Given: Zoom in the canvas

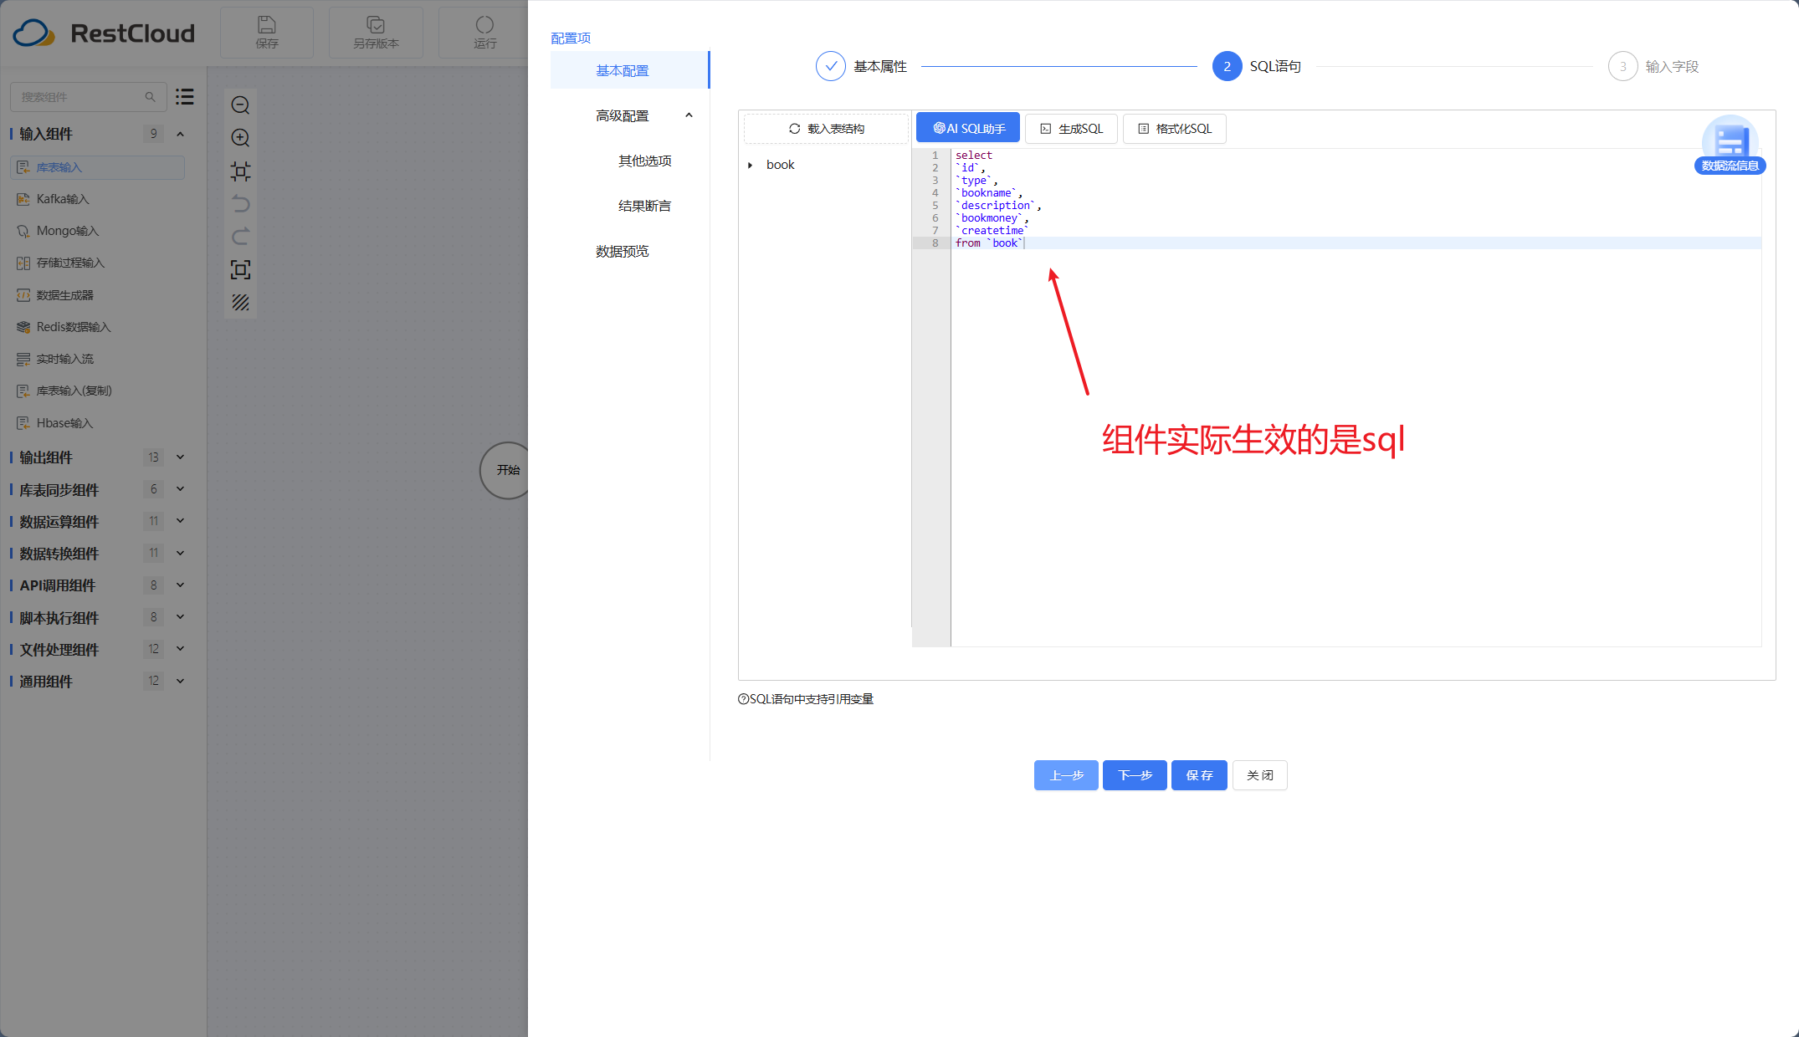Looking at the screenshot, I should tap(240, 138).
